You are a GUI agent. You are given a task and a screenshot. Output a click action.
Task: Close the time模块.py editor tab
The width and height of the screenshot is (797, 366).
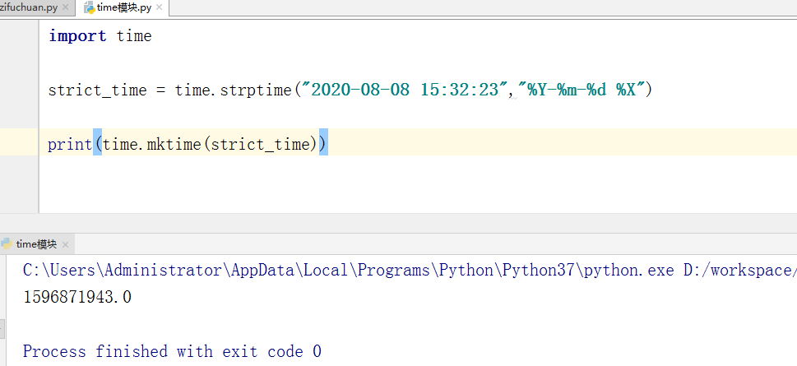click(159, 7)
